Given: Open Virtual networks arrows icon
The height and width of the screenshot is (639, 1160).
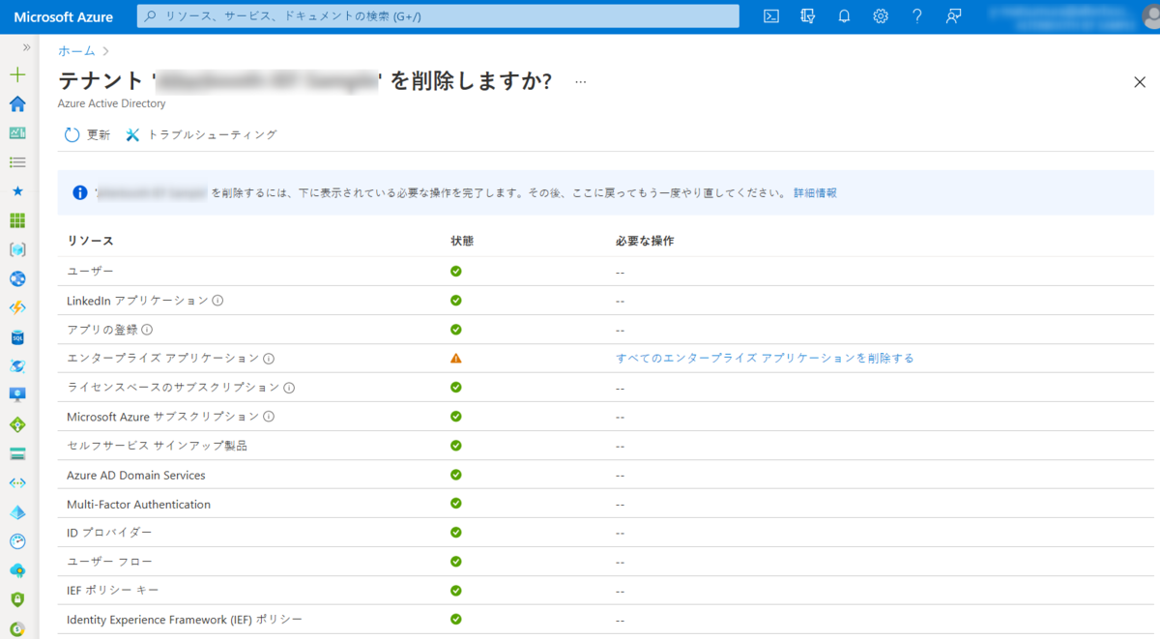Looking at the screenshot, I should pos(17,482).
